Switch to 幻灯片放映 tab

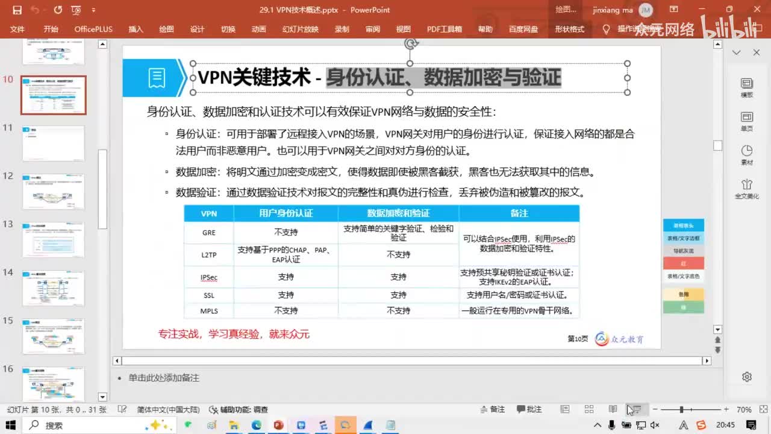pyautogui.click(x=301, y=29)
